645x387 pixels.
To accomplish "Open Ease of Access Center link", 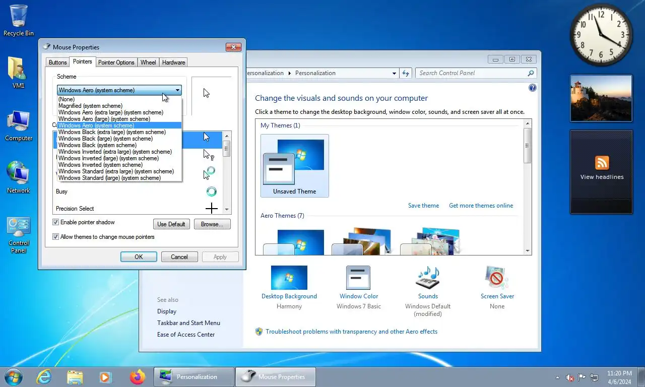I will point(185,335).
